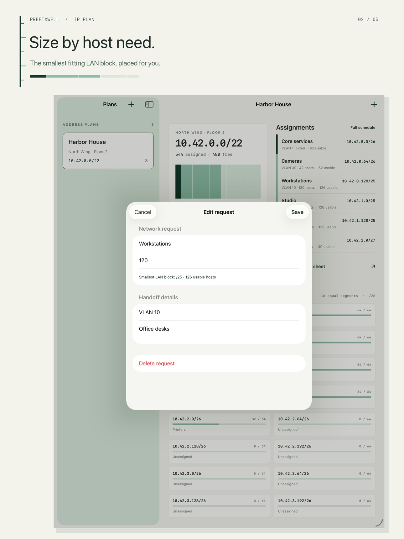Select the Workstations row in the Assignments list
404x539 pixels.
326,184
